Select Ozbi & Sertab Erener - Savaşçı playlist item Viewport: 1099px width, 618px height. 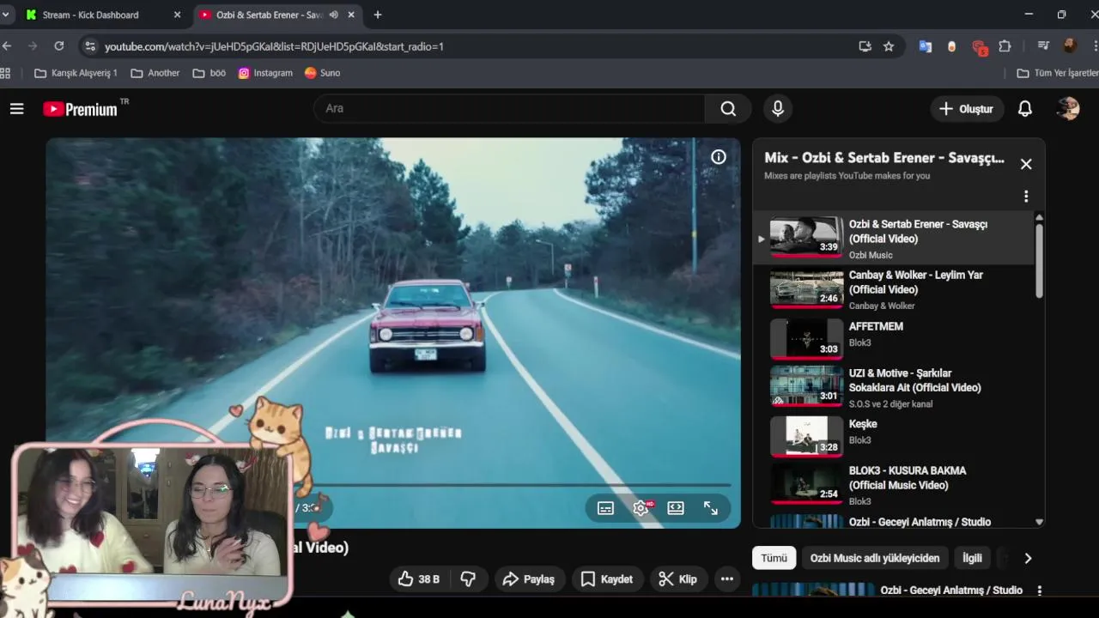[894, 238]
